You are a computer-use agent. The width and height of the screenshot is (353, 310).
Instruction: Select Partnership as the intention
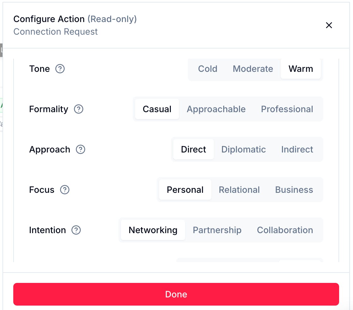click(x=217, y=230)
